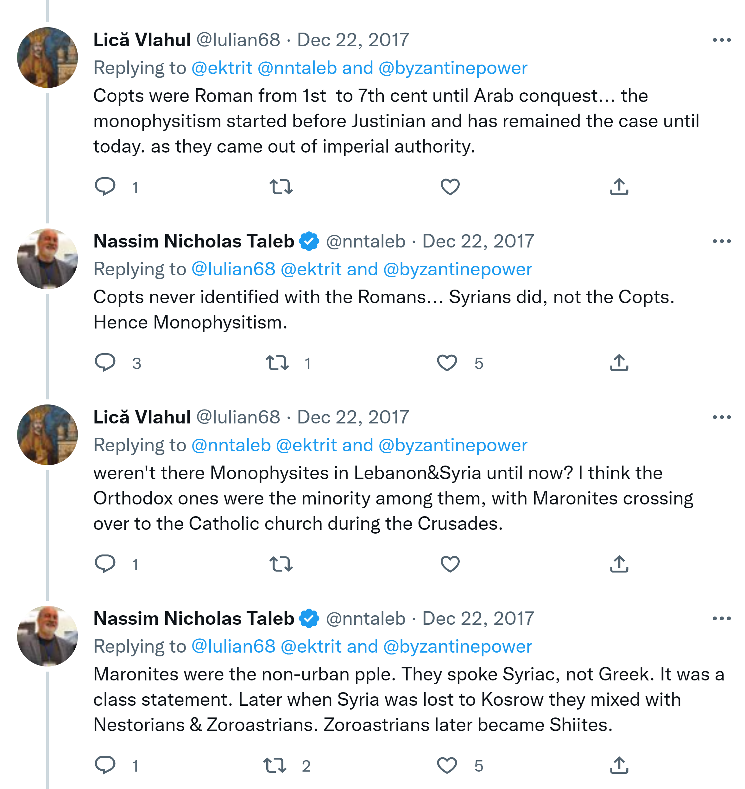Retweet Taleb's tweet about Nestorians & Zoroastrians

point(275,766)
